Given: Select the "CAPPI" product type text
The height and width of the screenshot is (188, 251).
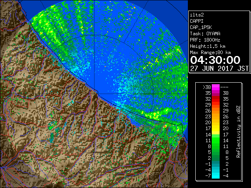Looking at the screenshot, I should 196,21.
